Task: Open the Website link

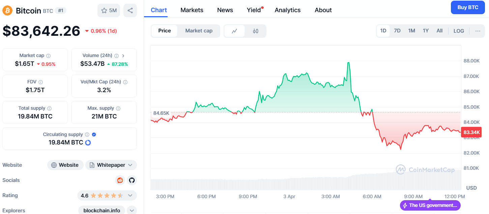Action: tap(65, 165)
